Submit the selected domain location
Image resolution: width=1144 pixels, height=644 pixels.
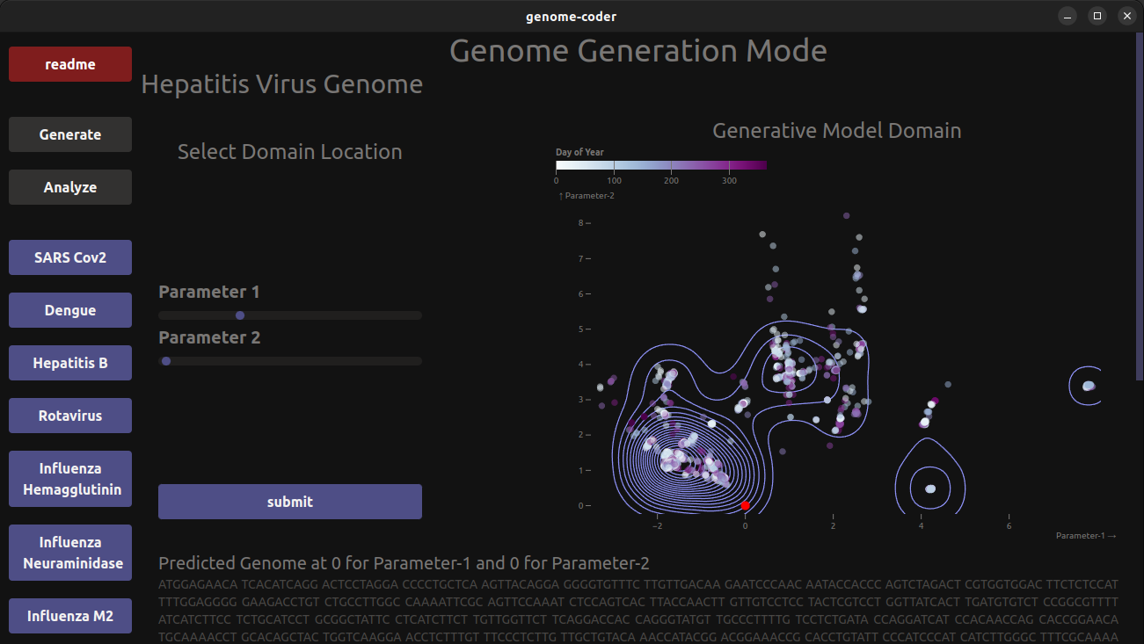tap(290, 502)
